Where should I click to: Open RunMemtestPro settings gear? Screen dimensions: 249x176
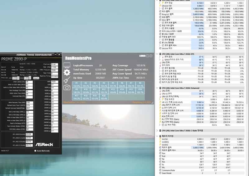[x=67, y=72]
